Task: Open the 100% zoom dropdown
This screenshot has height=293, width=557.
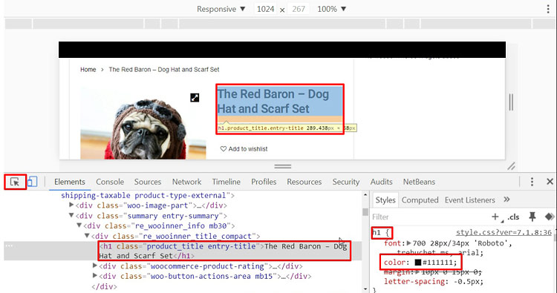Action: pyautogui.click(x=331, y=9)
